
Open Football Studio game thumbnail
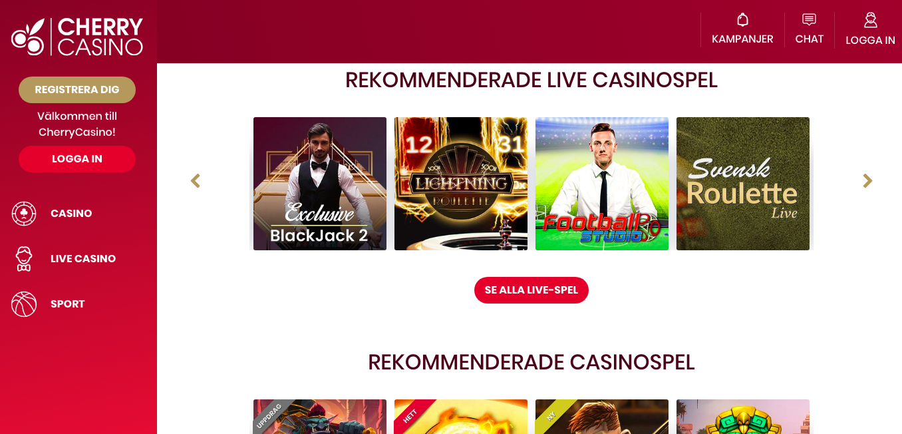tap(602, 184)
